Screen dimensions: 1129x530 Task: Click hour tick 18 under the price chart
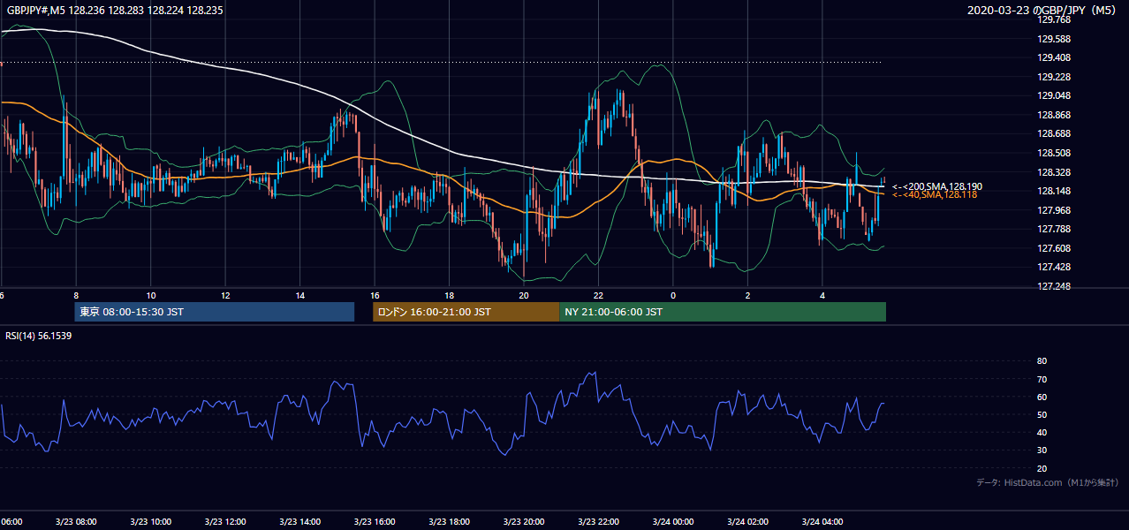click(x=450, y=295)
